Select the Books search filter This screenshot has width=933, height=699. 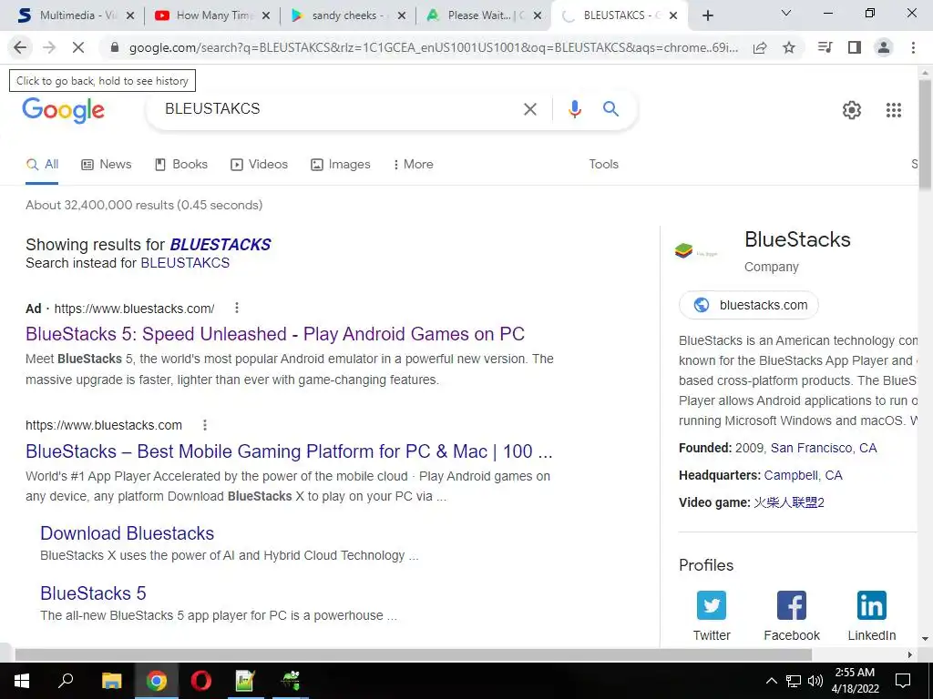tap(181, 165)
